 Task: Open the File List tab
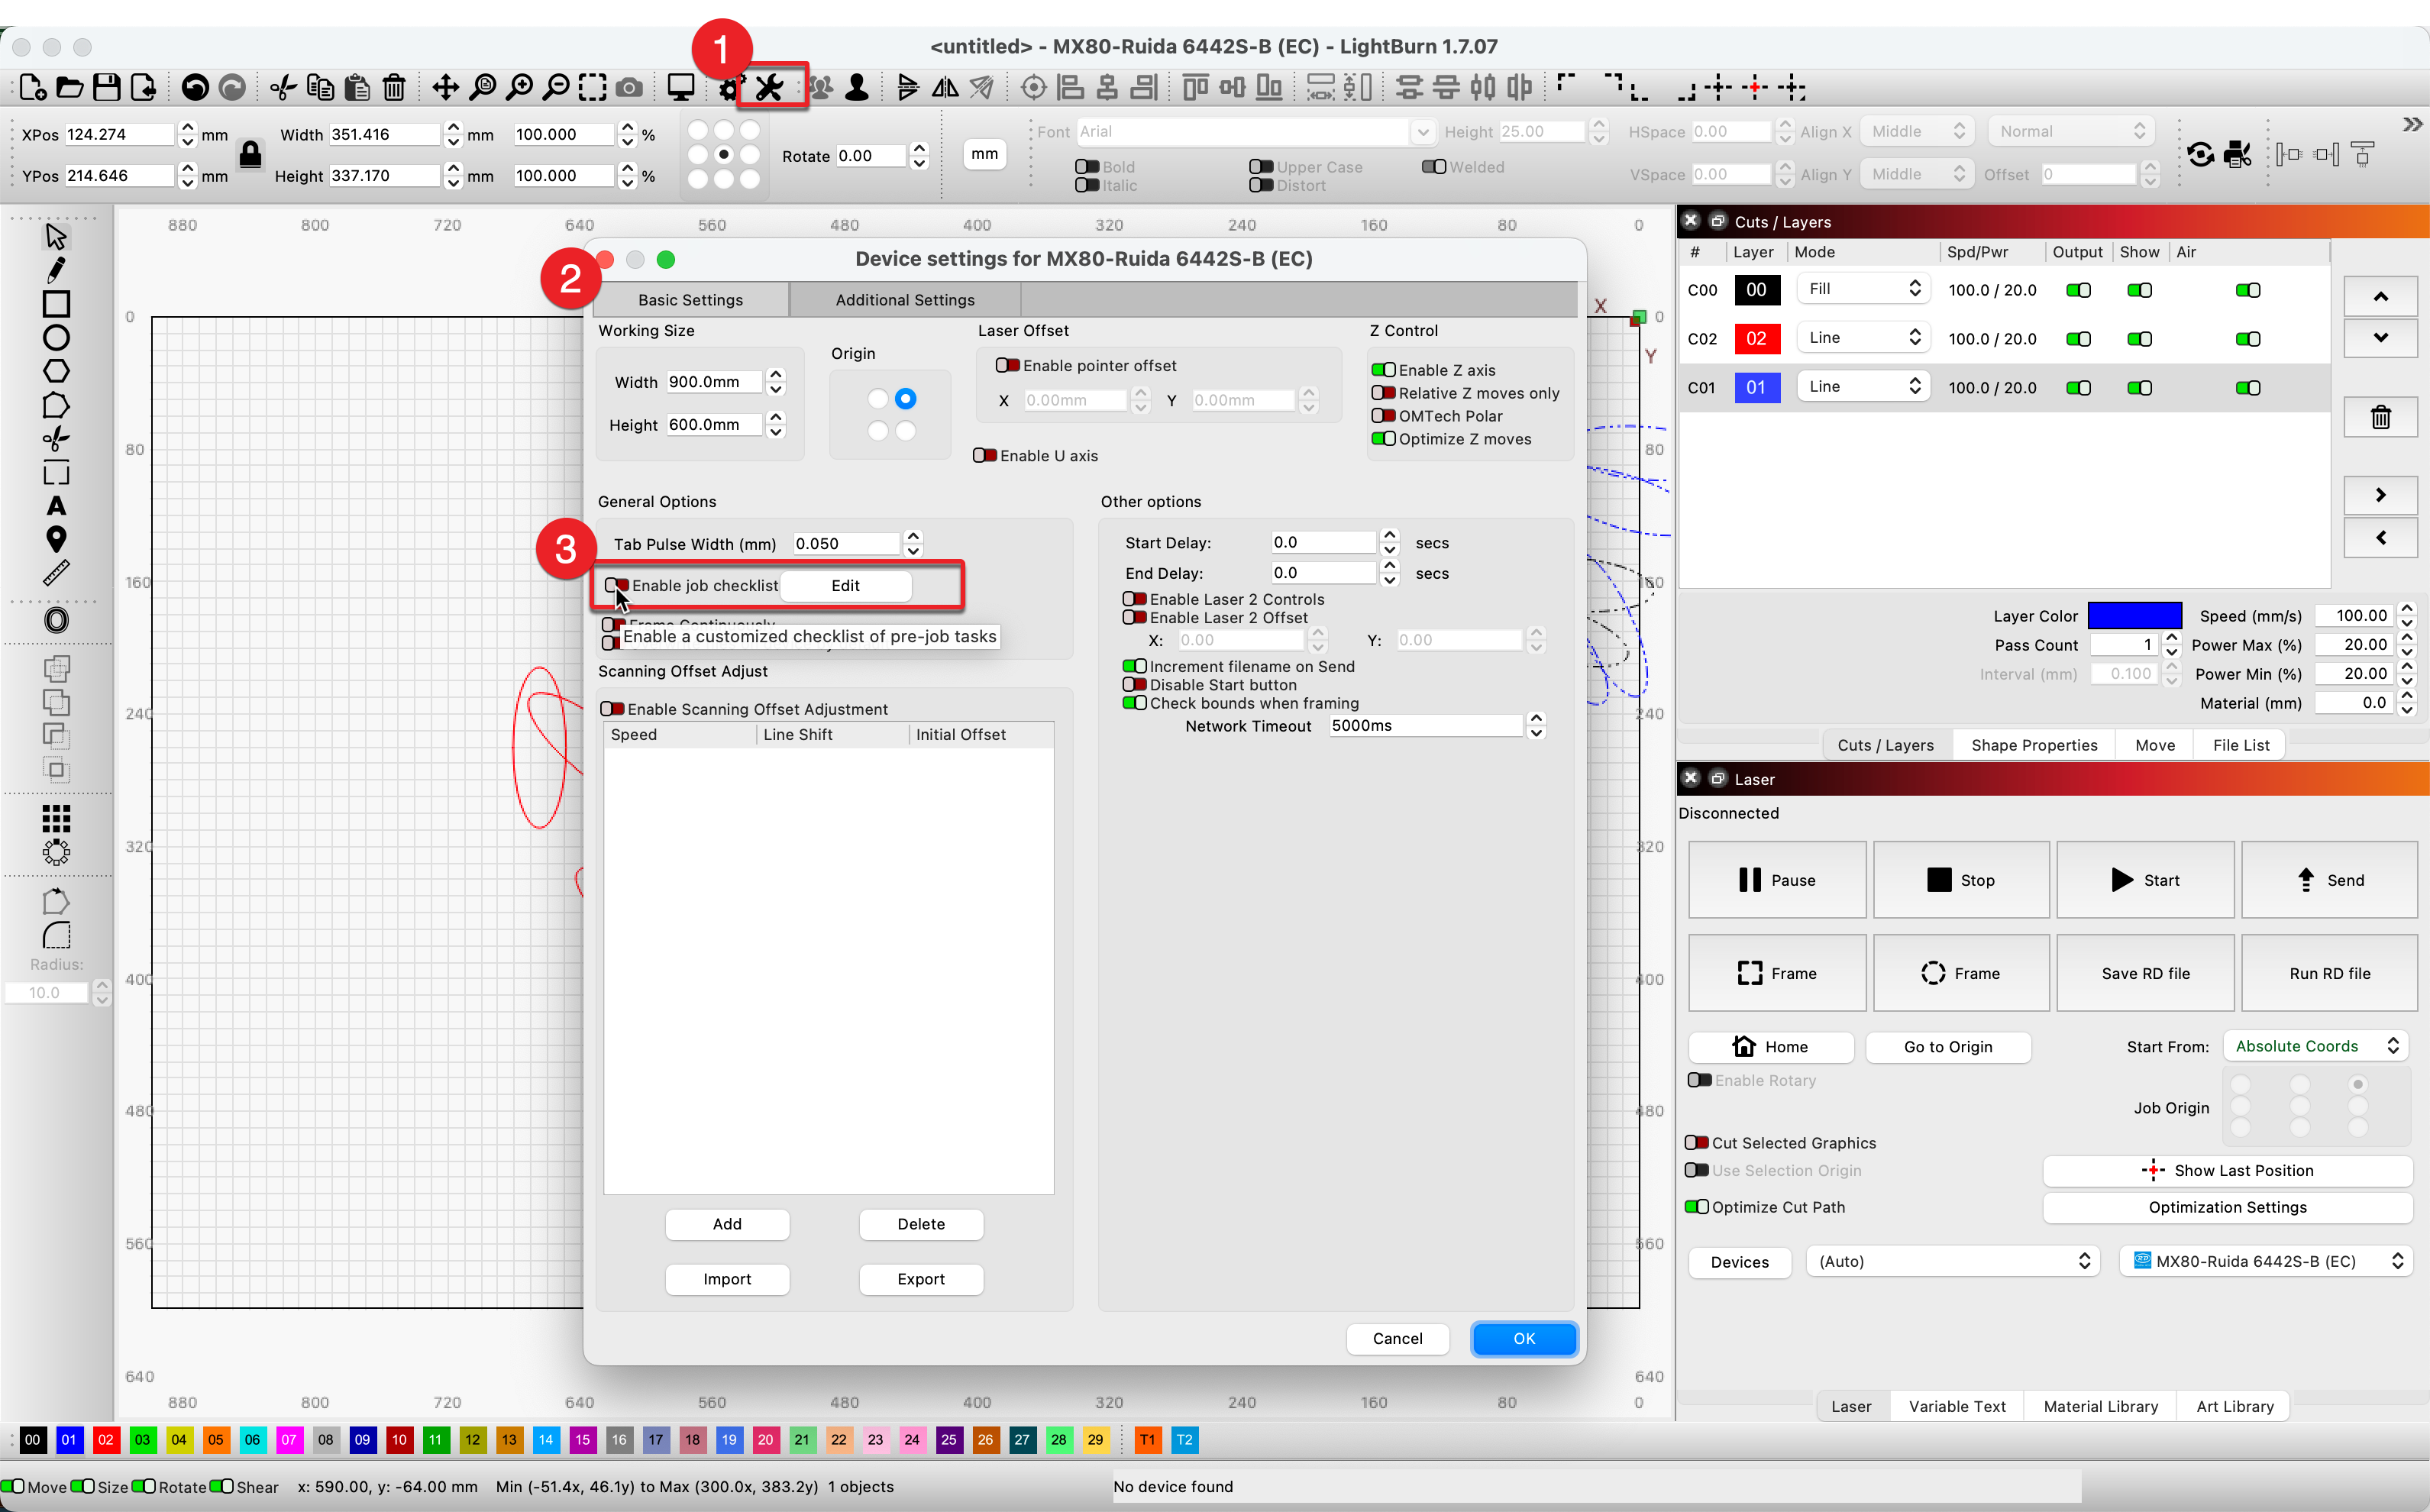(x=2240, y=745)
